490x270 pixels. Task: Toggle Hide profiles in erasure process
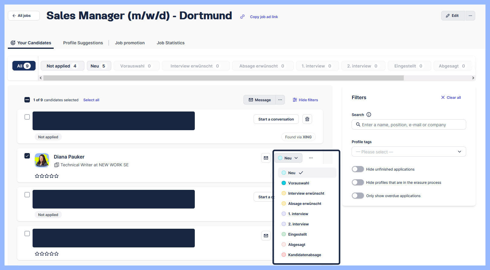[358, 182]
